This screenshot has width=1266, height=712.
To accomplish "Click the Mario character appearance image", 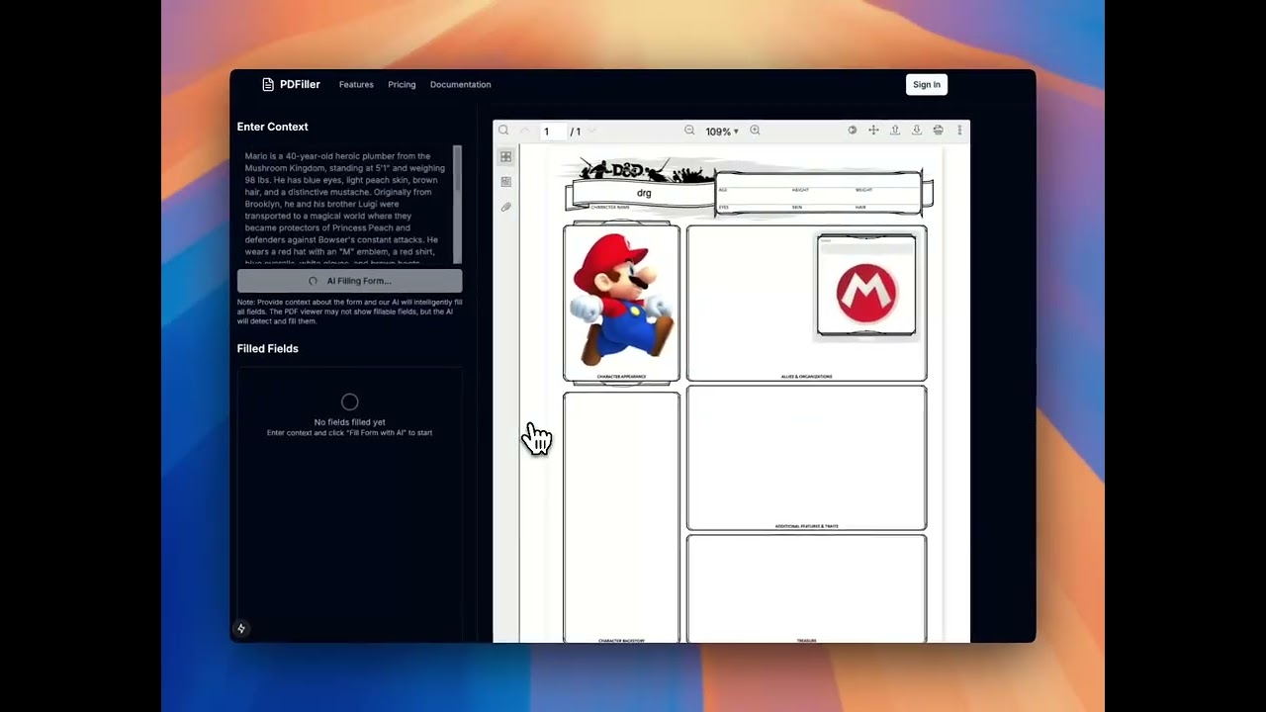I will pos(621,301).
